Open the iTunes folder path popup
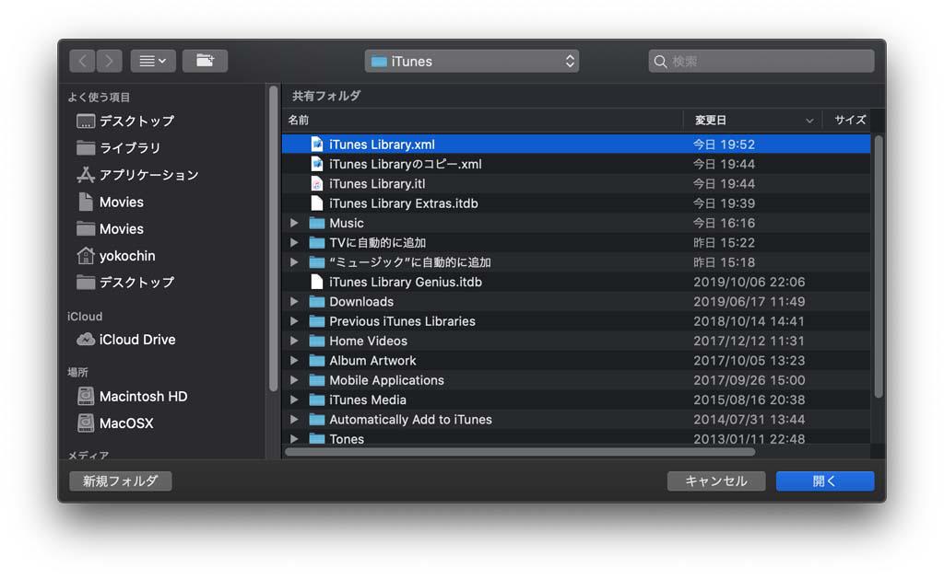Image resolution: width=944 pixels, height=579 pixels. 471,62
